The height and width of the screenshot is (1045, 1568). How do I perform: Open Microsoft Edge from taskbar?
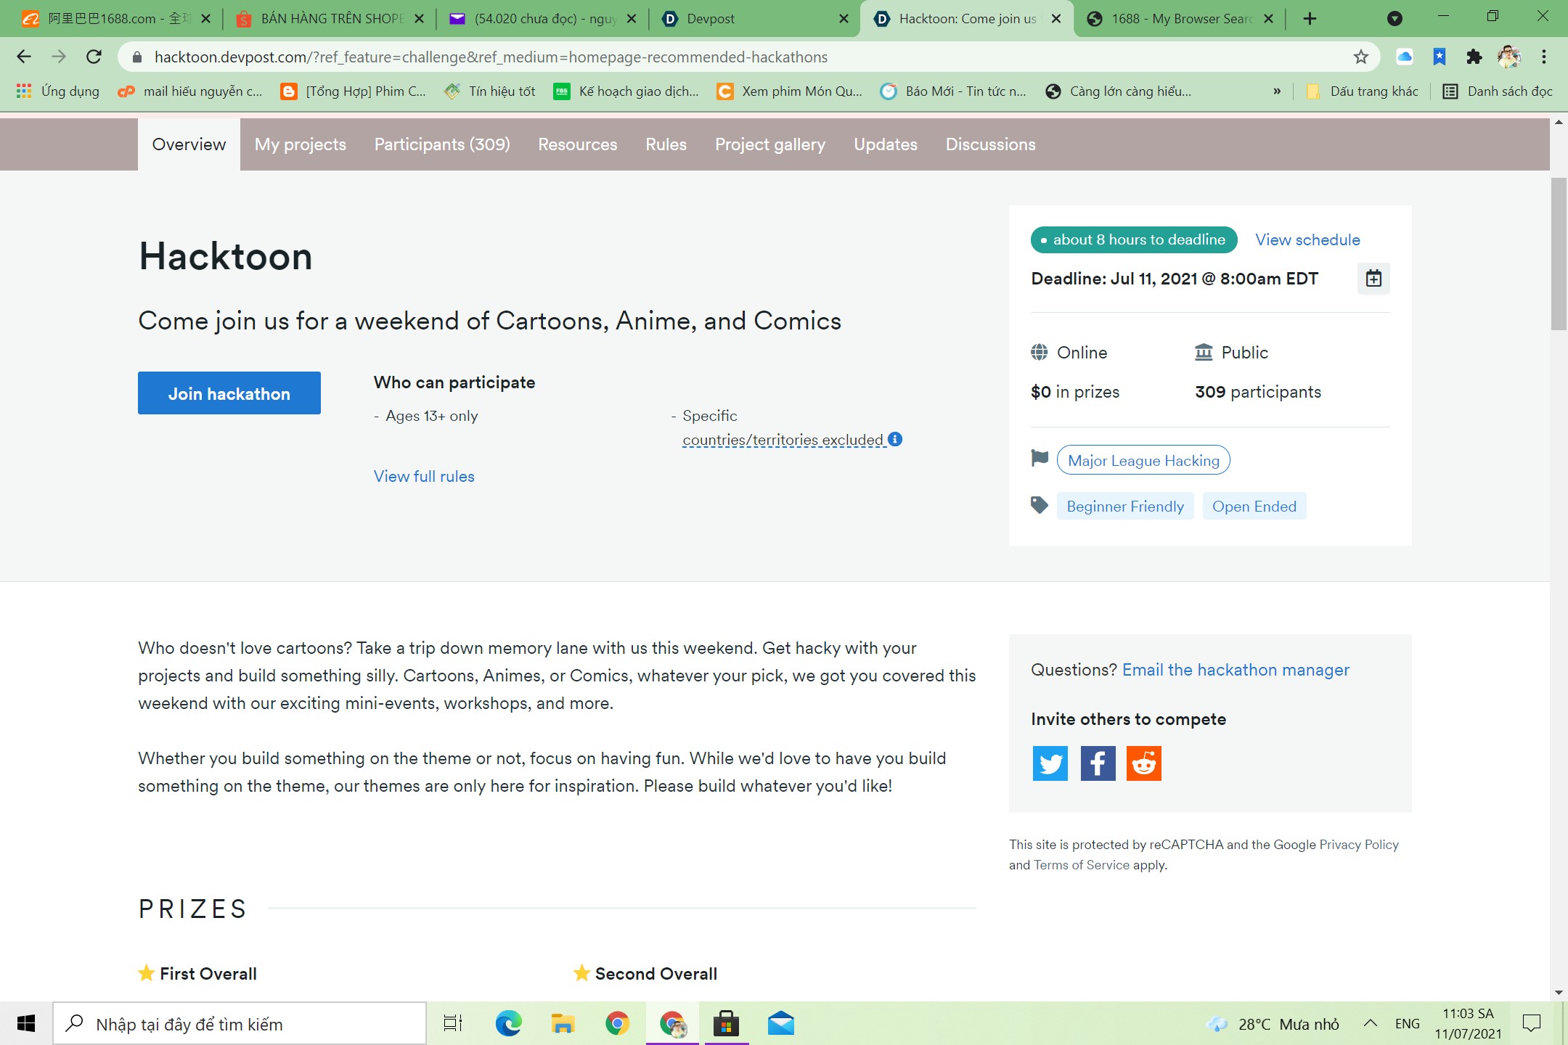pyautogui.click(x=508, y=1023)
